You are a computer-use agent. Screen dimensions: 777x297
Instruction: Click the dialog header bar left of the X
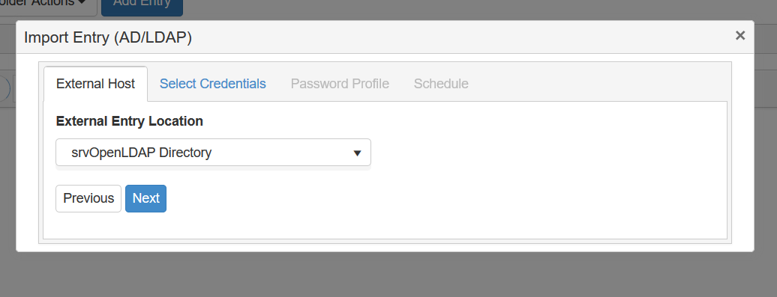(460, 37)
